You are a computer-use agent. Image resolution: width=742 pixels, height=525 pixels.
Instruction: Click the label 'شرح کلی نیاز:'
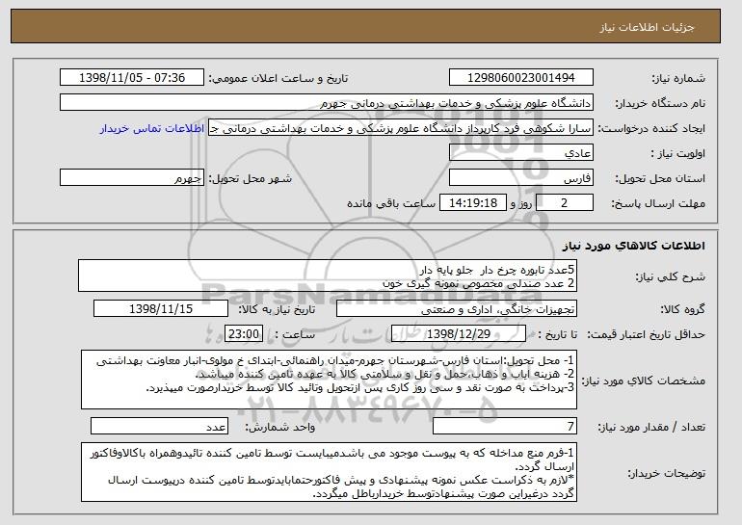(671, 276)
